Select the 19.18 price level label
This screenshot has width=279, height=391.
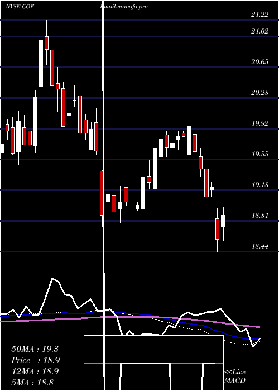point(261,185)
